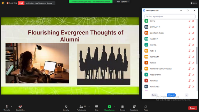
Task: Click gowtham chikku's GC avatar
Action: pos(146,33)
